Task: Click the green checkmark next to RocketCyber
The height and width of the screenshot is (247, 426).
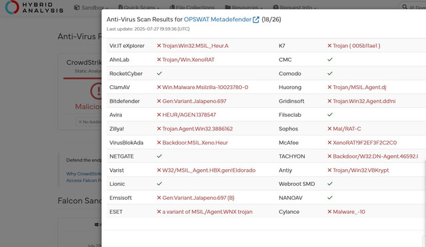Action: [160, 73]
